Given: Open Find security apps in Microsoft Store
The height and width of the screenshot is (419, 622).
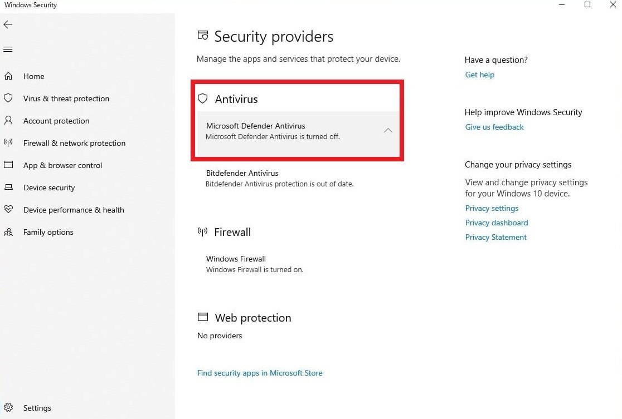Looking at the screenshot, I should point(260,373).
